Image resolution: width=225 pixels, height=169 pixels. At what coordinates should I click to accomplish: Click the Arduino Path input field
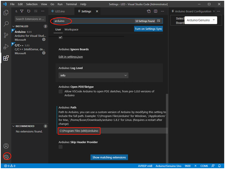[112, 131]
